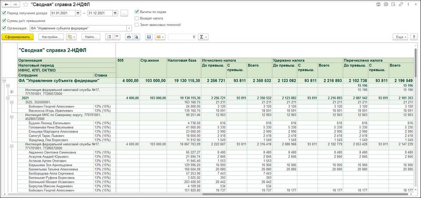Open the 'Еще' menu
421x198 pixels.
click(400, 37)
